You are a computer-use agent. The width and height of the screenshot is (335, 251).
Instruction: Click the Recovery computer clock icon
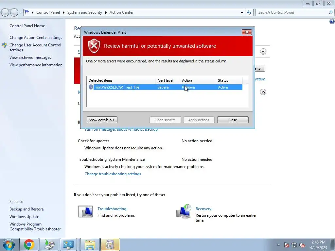184,211
